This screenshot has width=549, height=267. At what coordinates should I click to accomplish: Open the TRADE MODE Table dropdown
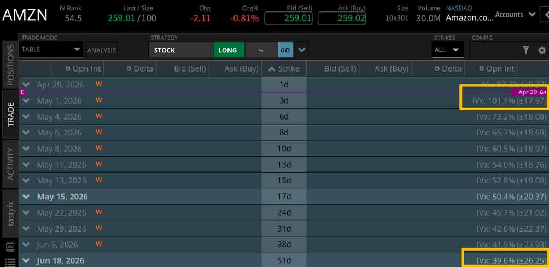coord(51,49)
